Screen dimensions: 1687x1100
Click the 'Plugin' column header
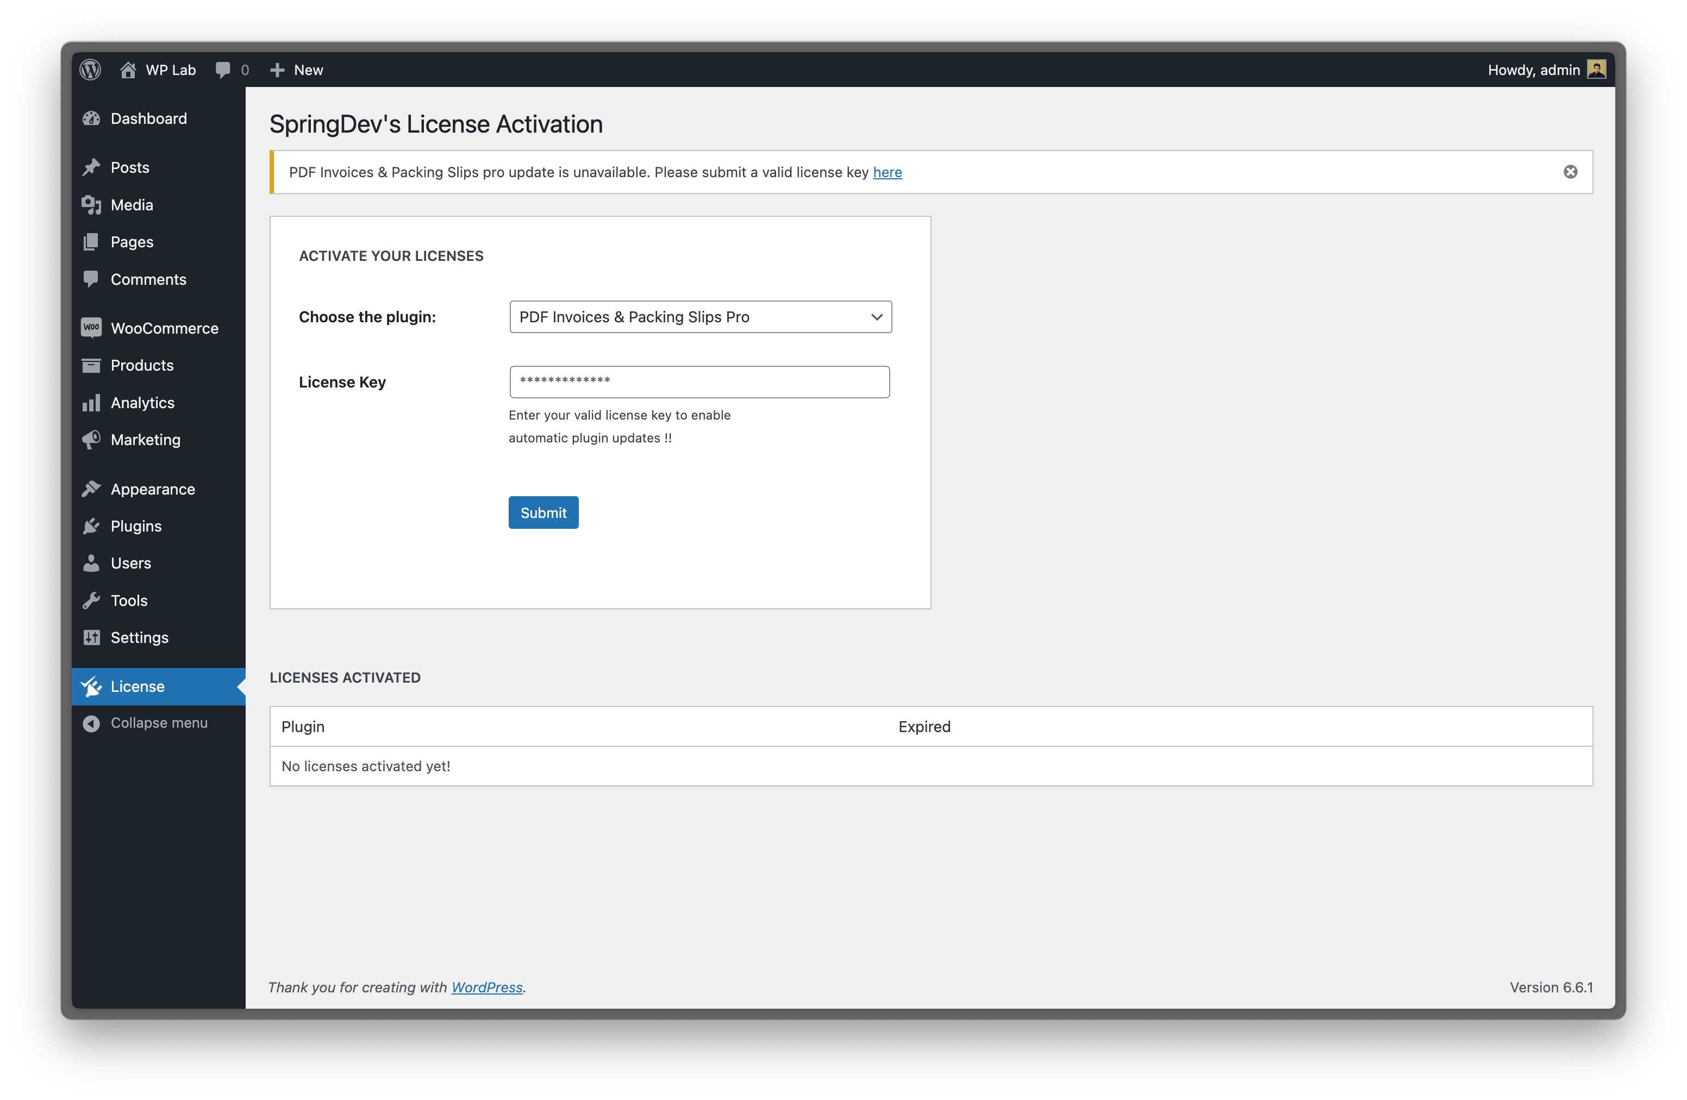pyautogui.click(x=303, y=727)
